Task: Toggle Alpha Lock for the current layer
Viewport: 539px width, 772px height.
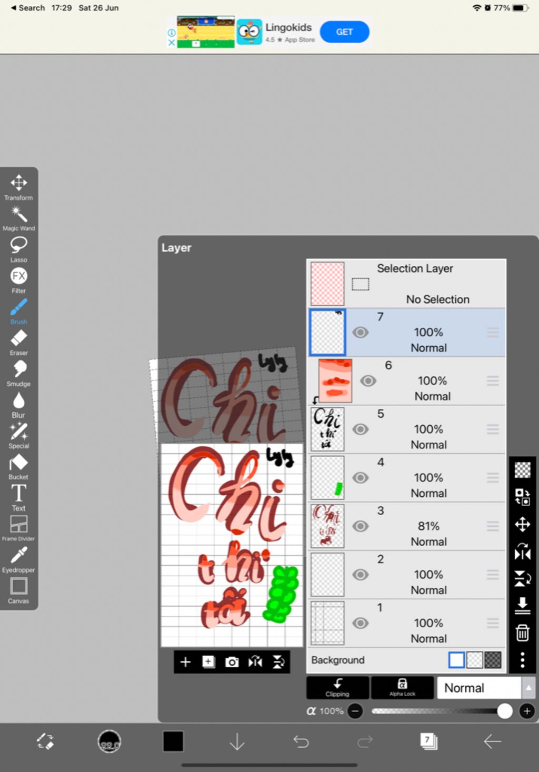Action: [x=402, y=688]
